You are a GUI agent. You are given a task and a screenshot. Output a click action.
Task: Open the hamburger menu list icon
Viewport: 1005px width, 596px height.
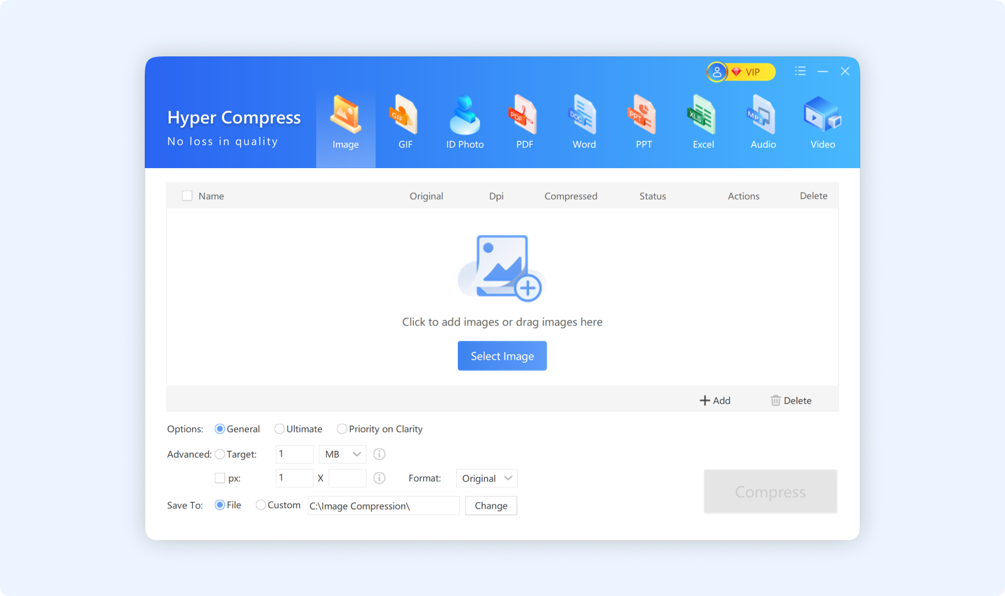[x=800, y=71]
